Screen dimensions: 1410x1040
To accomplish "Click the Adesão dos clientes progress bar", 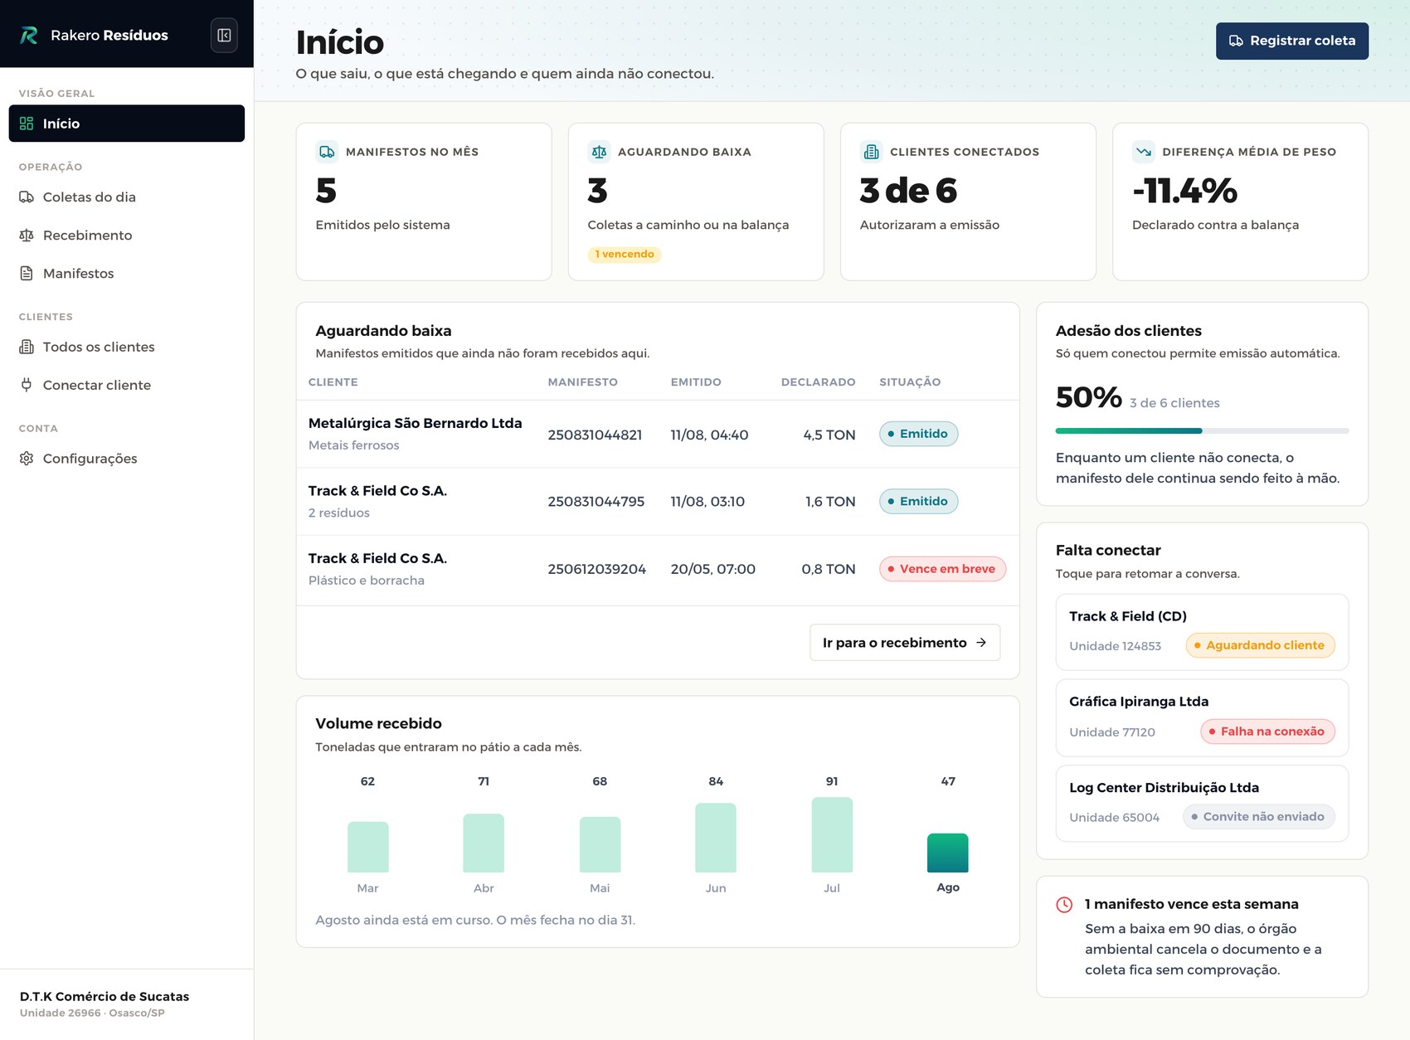I will pos(1202,430).
